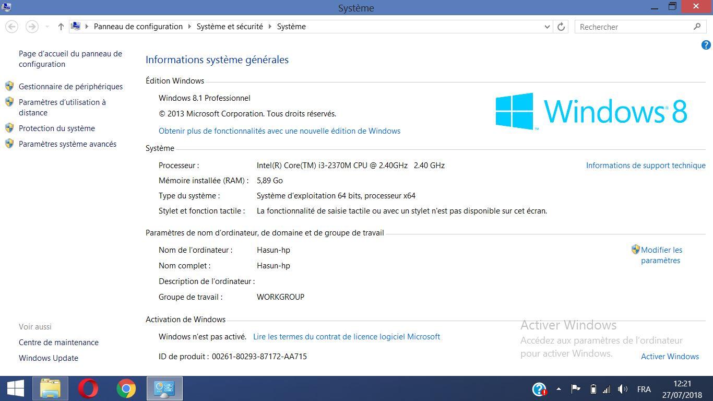Image resolution: width=713 pixels, height=401 pixels.
Task: Select the product ID 00261-80293-87172-AA715
Action: (x=259, y=356)
